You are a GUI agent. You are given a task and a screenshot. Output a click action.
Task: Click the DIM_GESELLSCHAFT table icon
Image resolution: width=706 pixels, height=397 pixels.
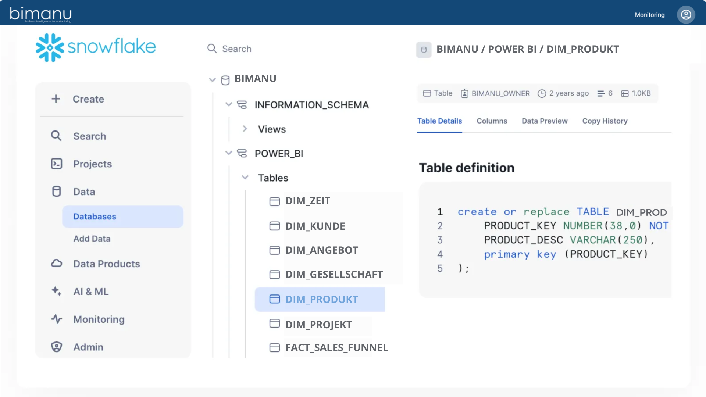point(275,275)
